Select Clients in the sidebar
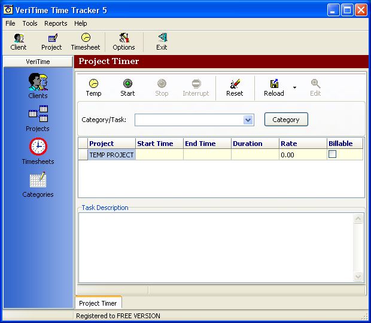Viewport: 371px width, 323px height. pos(38,86)
